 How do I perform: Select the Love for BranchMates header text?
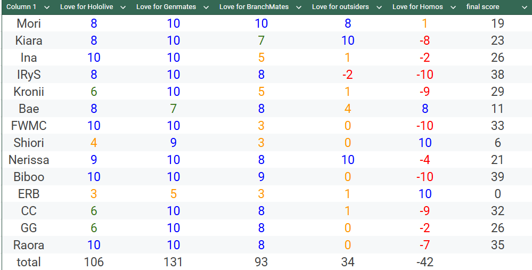pyautogui.click(x=254, y=7)
